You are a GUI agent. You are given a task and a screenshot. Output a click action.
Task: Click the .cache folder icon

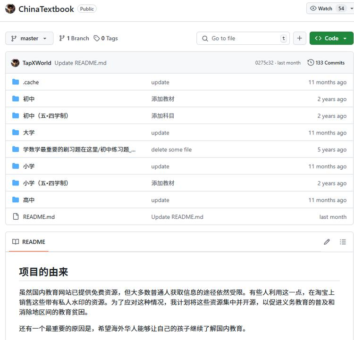16,82
